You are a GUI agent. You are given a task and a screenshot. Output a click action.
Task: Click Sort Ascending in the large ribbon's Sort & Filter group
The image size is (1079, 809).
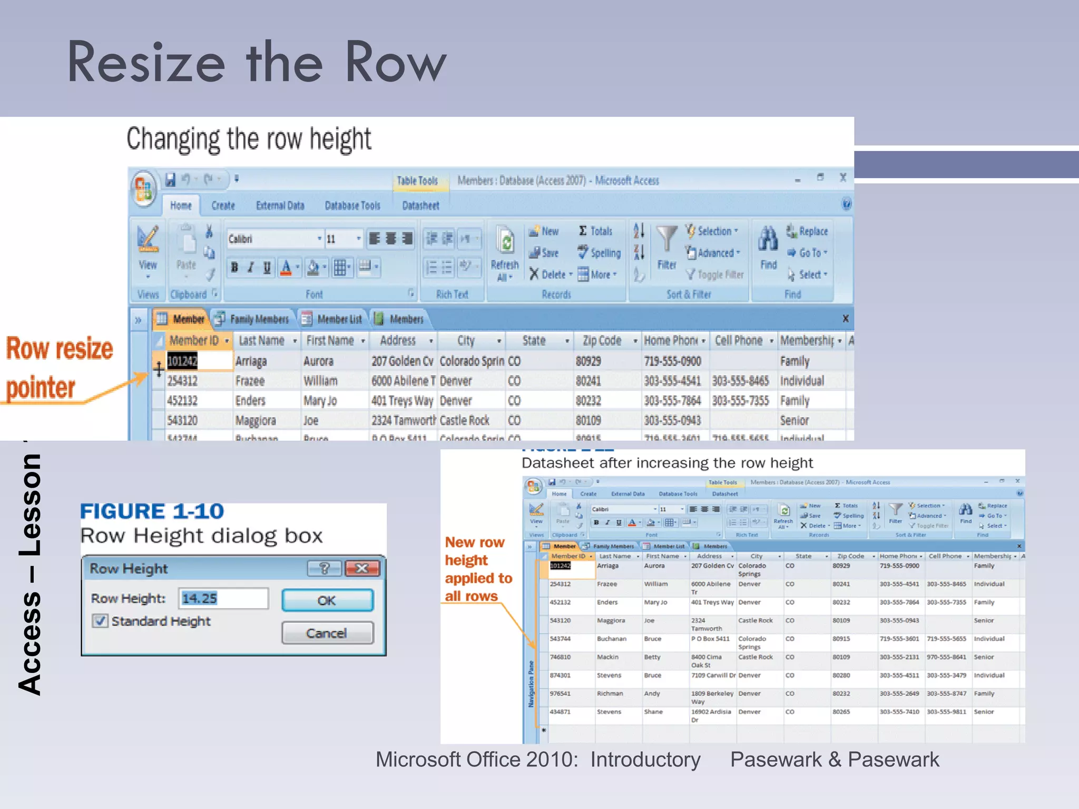639,231
